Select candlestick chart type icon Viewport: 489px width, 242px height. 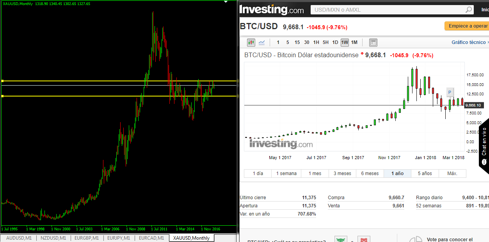(x=251, y=42)
